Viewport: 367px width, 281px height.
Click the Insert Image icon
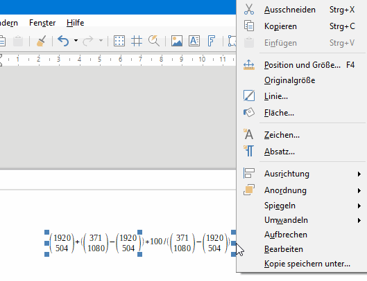pyautogui.click(x=177, y=41)
